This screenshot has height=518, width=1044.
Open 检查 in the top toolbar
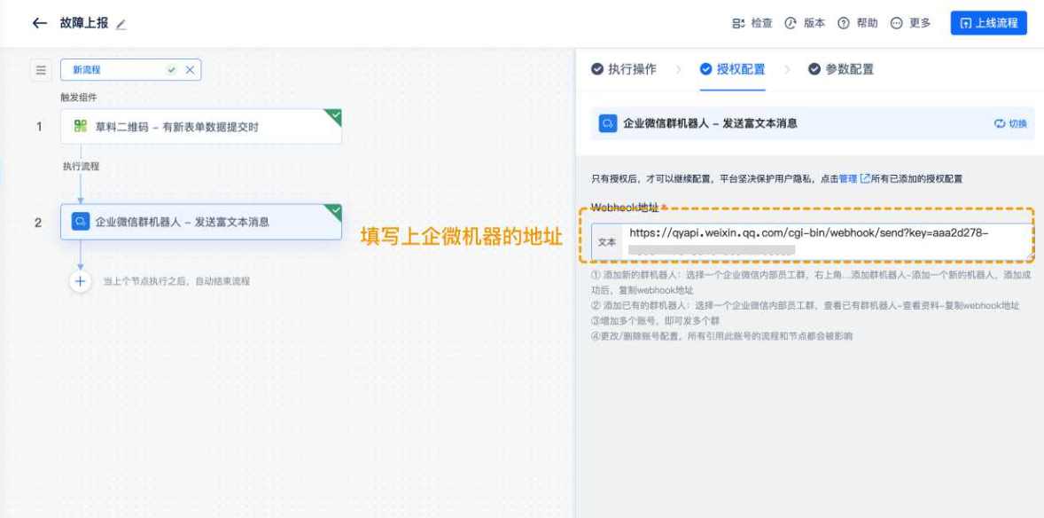tap(752, 23)
